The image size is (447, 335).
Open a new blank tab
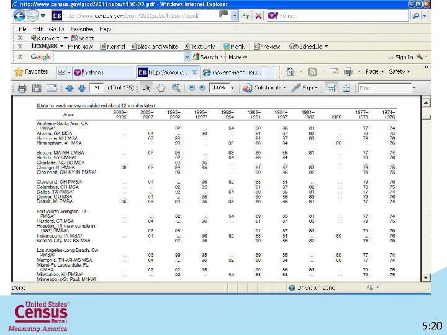(270, 73)
